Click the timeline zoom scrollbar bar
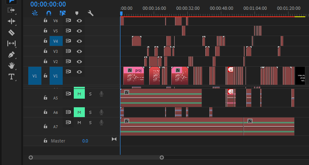Screen dimensions: 309x165 [96, 158]
